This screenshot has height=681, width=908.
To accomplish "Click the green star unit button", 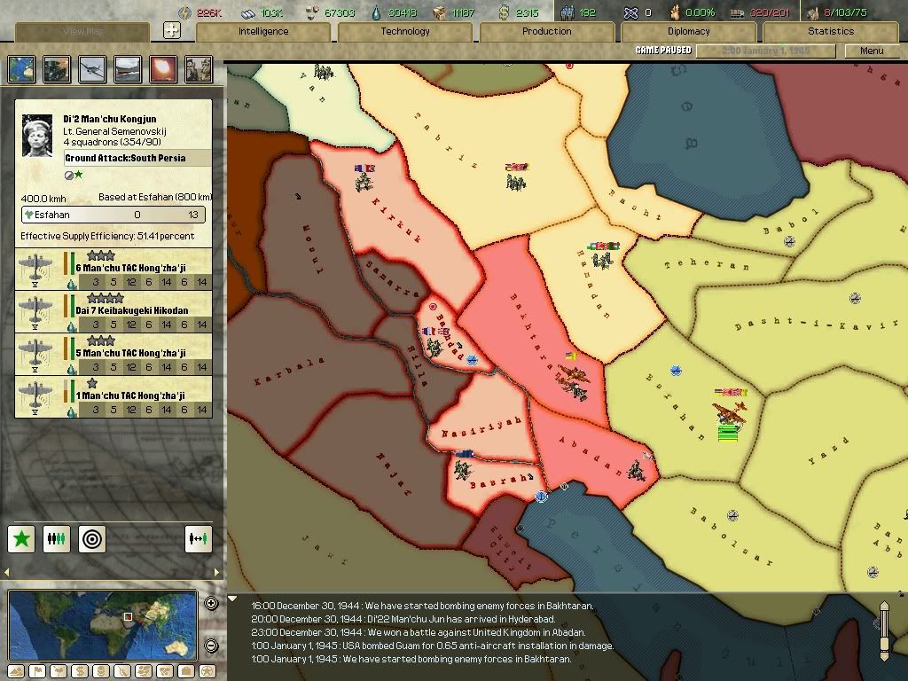I will (x=21, y=538).
